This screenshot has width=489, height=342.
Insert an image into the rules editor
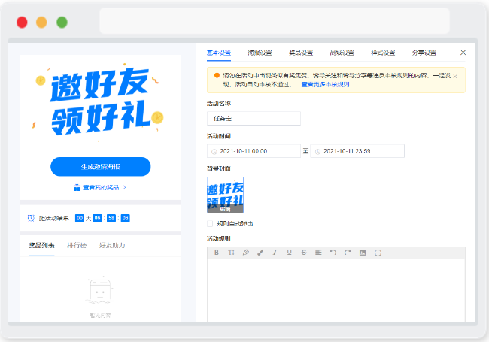[363, 253]
